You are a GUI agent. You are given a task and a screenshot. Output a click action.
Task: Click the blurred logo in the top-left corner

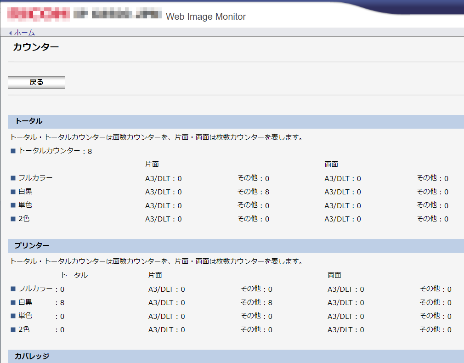tap(39, 15)
